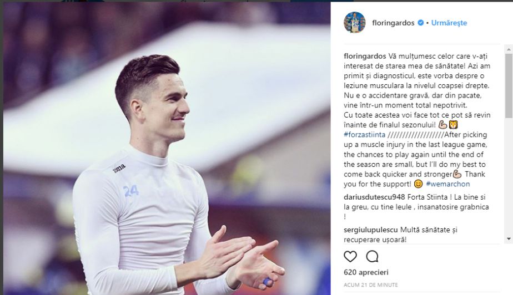Open the floringardos username in header
This screenshot has width=513, height=295.
coord(393,23)
